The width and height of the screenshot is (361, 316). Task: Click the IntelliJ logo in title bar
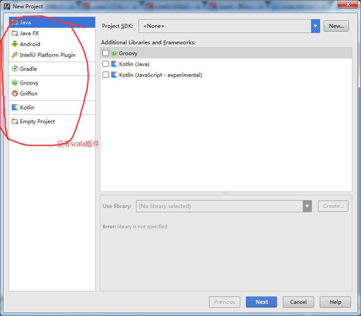coord(7,6)
